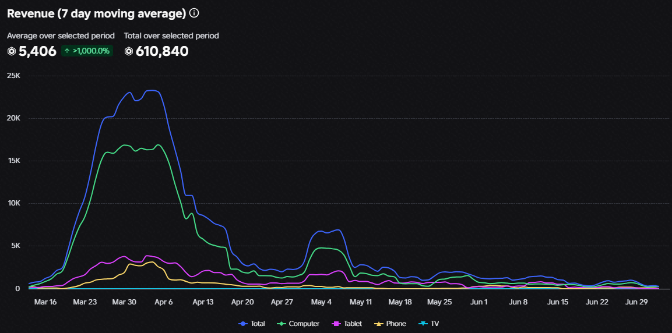The width and height of the screenshot is (672, 333).
Task: Hide the Phone series via legend
Action: coord(390,324)
